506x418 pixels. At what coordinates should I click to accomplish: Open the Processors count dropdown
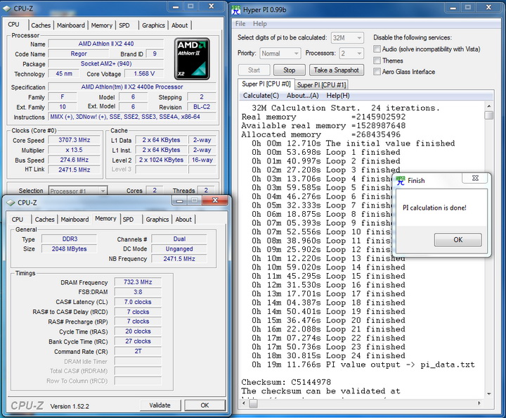[351, 53]
